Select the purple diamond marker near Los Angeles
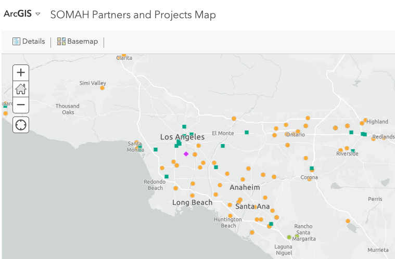 (186, 154)
